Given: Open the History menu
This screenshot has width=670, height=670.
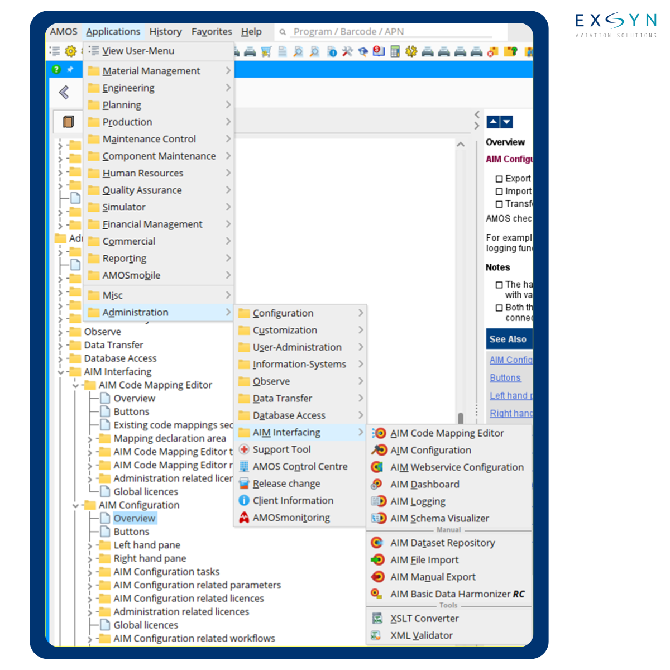Looking at the screenshot, I should [165, 32].
